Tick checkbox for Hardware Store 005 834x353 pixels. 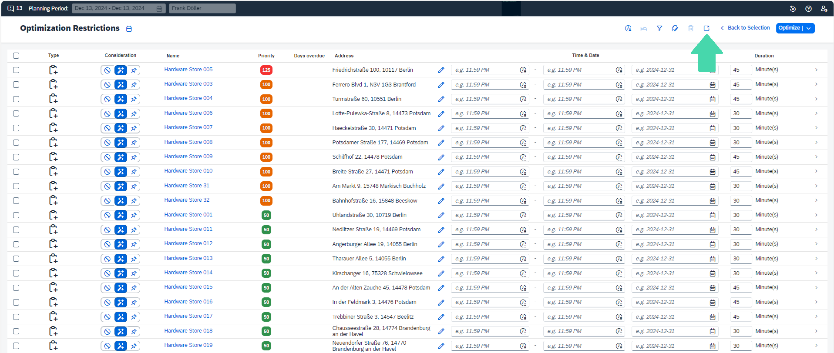coord(16,70)
